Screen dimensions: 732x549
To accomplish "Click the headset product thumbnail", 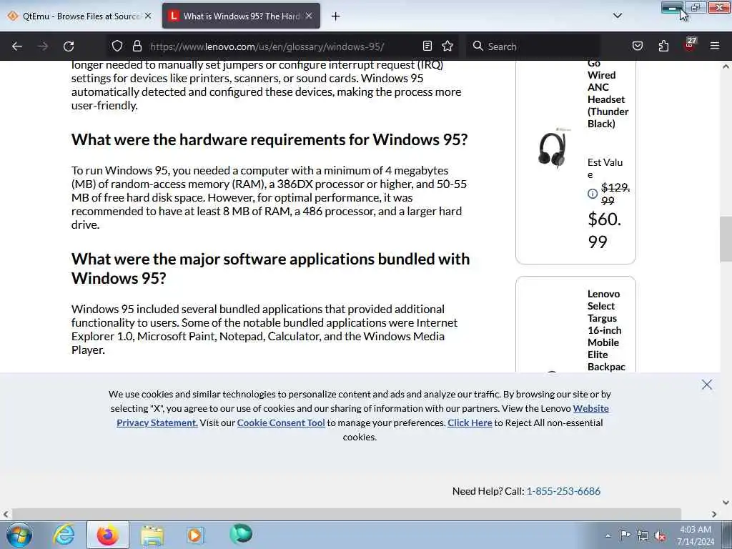I will [553, 149].
